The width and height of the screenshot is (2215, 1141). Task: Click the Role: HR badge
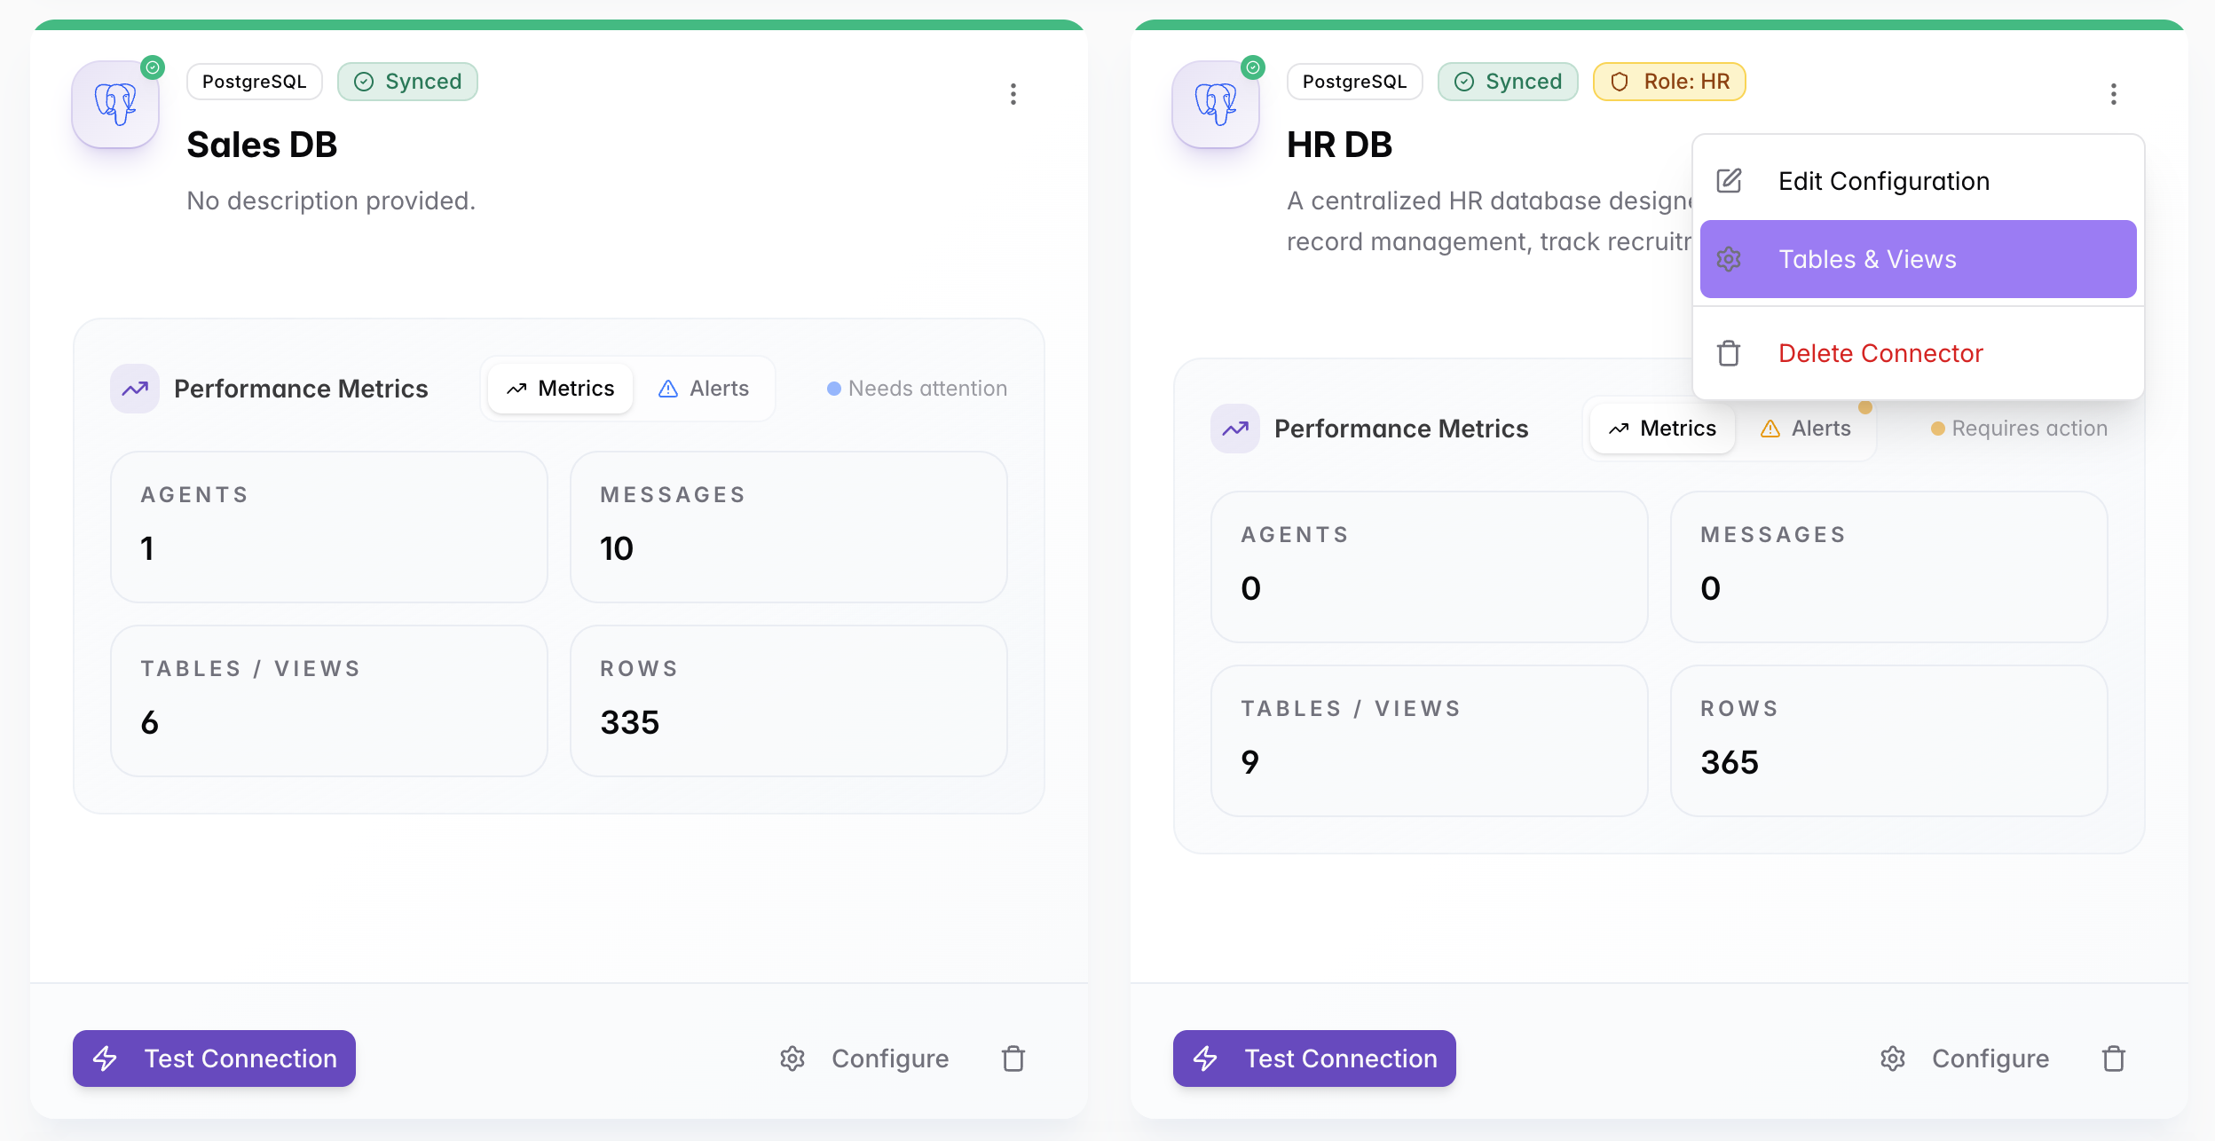click(x=1669, y=82)
